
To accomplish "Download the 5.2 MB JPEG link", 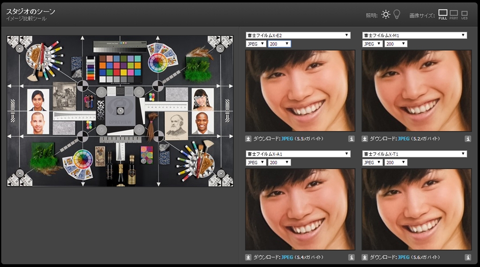I will 404,139.
